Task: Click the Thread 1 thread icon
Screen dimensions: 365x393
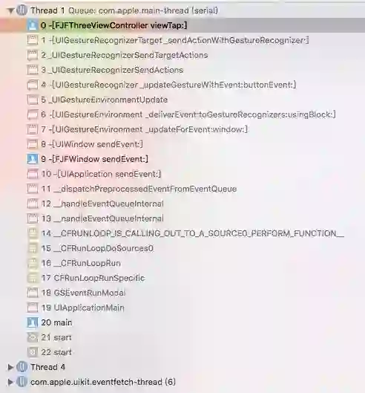Action: point(22,10)
